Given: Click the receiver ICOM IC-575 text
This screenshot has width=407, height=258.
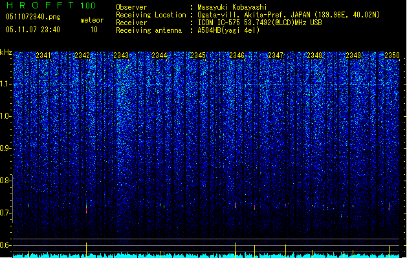Looking at the screenshot, I should [x=259, y=23].
